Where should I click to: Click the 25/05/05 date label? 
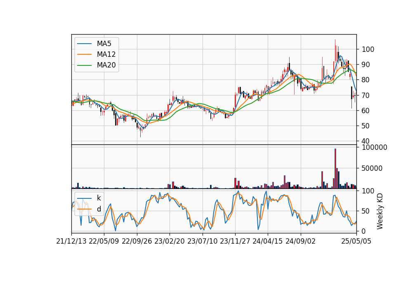356,242
